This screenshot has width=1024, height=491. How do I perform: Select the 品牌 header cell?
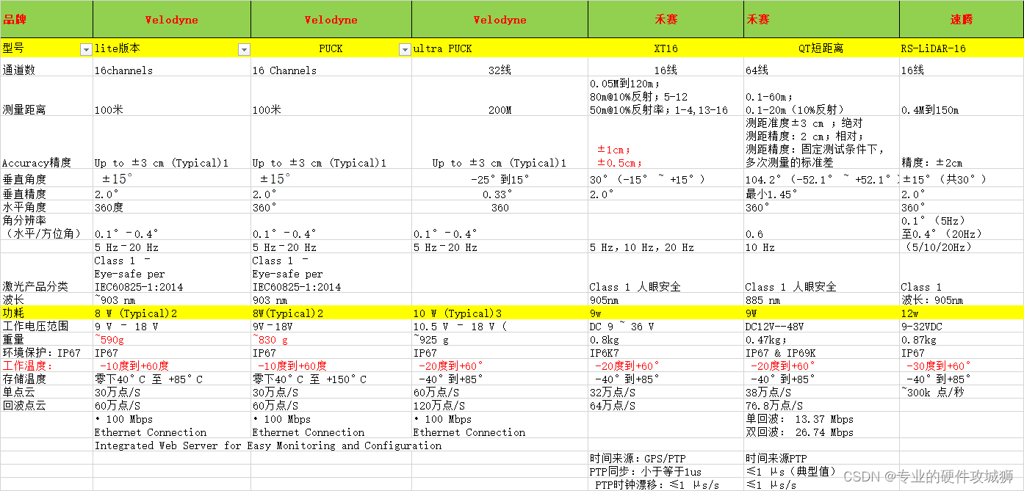[x=47, y=20]
